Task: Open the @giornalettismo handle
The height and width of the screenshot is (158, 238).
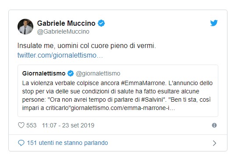Action: [x=98, y=74]
